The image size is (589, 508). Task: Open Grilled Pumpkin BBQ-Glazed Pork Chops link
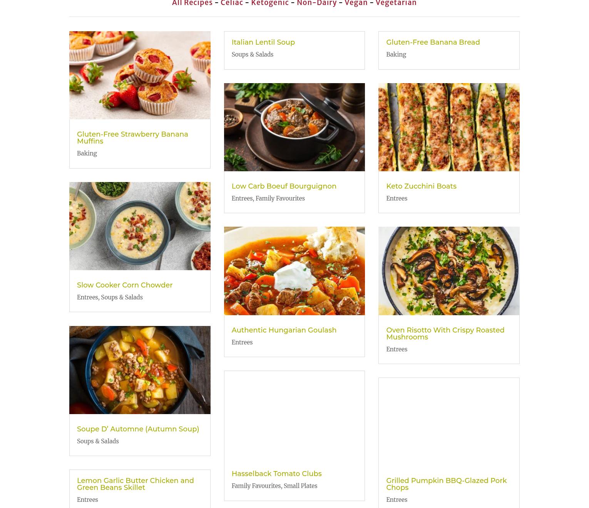point(447,484)
